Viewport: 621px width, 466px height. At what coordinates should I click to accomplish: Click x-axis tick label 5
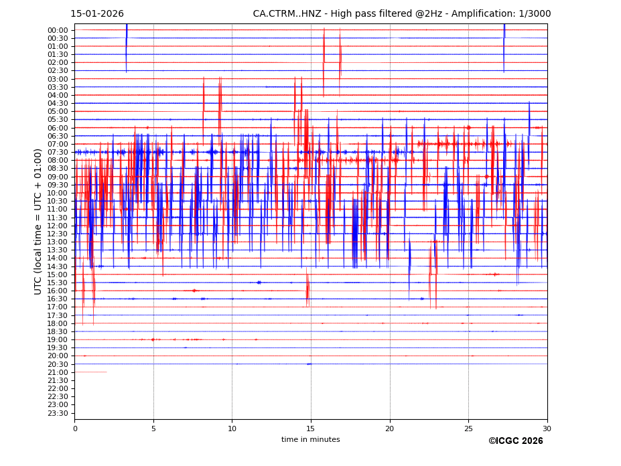pos(153,429)
